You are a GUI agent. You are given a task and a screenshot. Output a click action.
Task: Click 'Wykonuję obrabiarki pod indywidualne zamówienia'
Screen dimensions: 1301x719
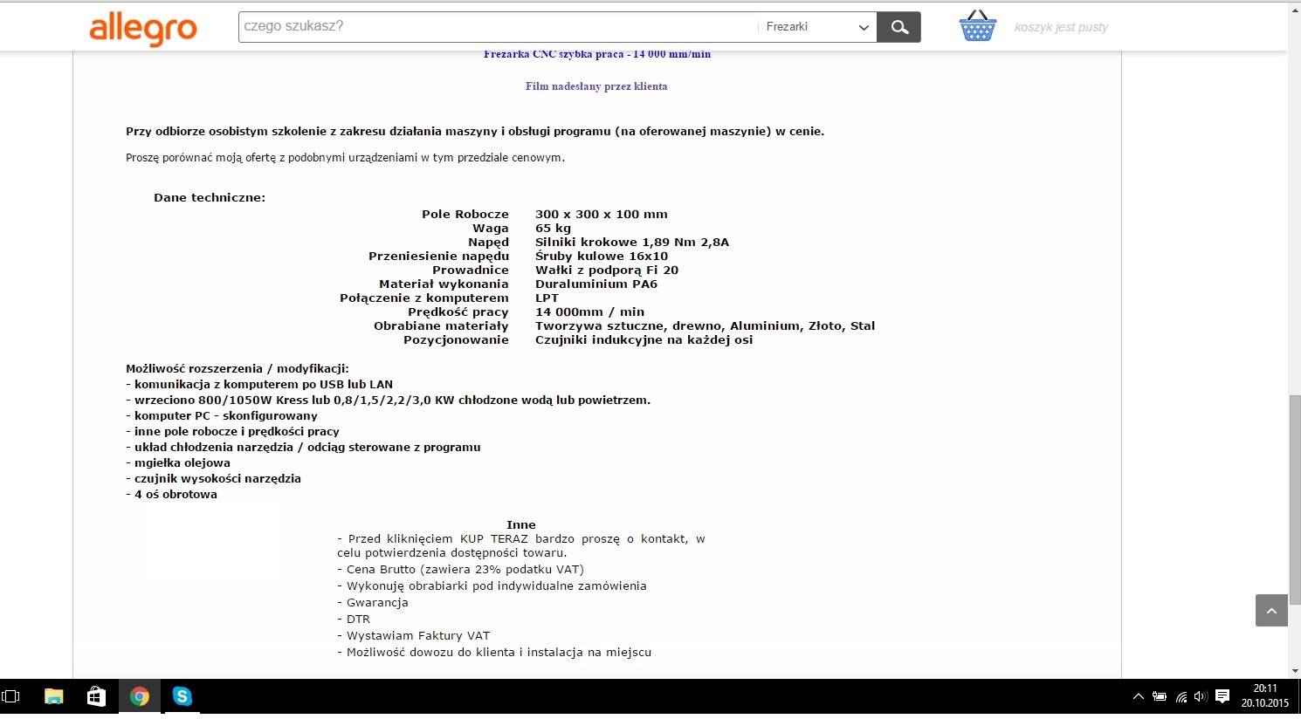coord(497,586)
